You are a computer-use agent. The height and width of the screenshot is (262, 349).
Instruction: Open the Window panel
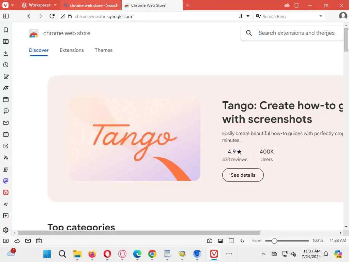click(6, 100)
